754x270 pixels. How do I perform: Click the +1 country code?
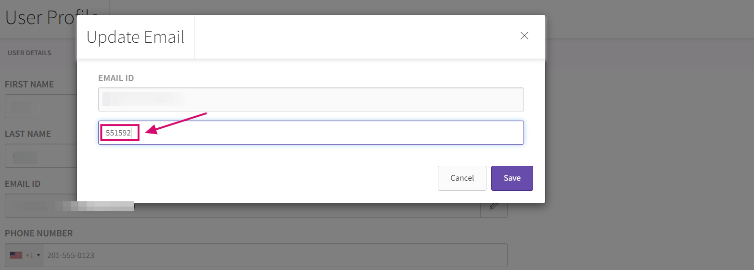click(x=29, y=256)
